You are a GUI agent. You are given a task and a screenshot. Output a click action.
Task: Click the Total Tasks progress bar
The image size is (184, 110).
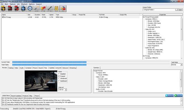click(x=91, y=65)
